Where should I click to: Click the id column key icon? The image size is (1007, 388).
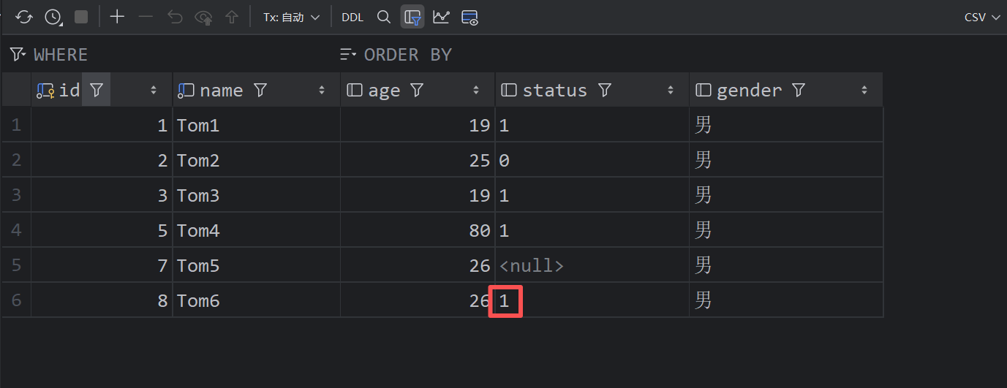coord(45,90)
